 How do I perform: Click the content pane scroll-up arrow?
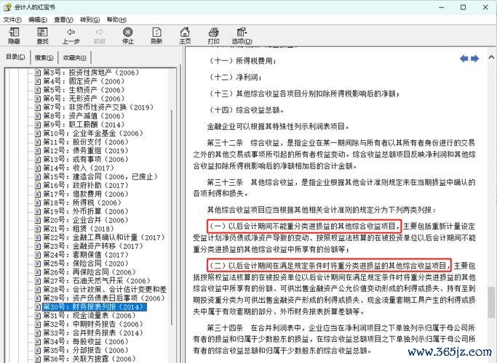point(491,57)
